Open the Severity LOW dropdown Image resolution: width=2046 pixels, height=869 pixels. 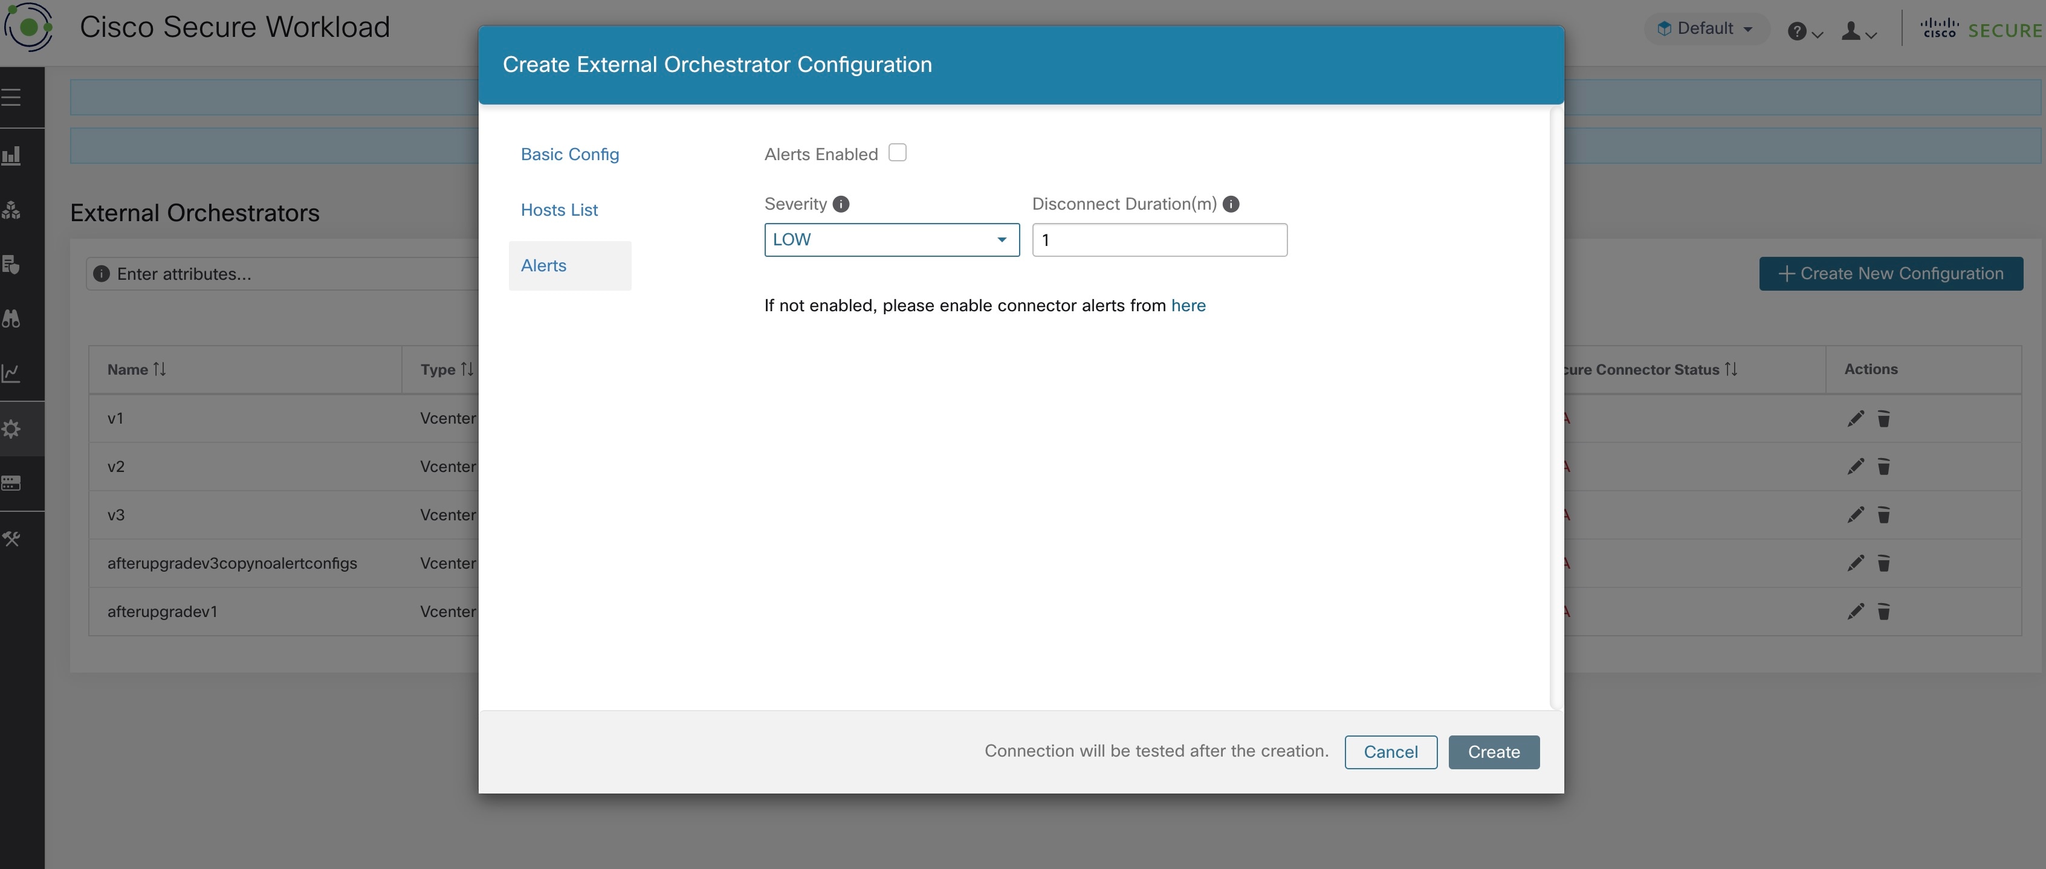(x=891, y=240)
